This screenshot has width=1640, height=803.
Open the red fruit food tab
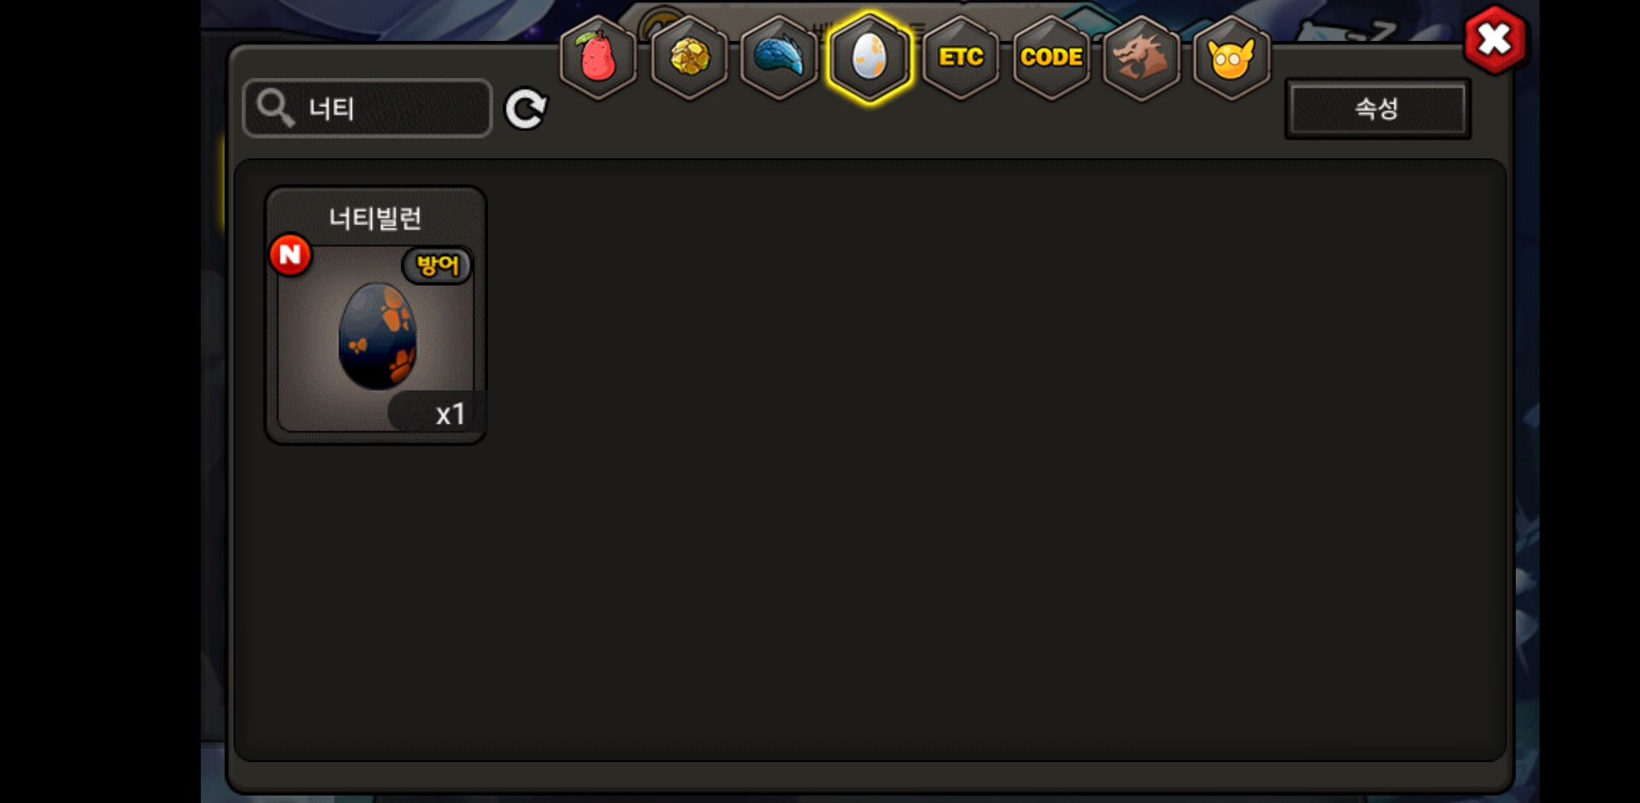[598, 57]
